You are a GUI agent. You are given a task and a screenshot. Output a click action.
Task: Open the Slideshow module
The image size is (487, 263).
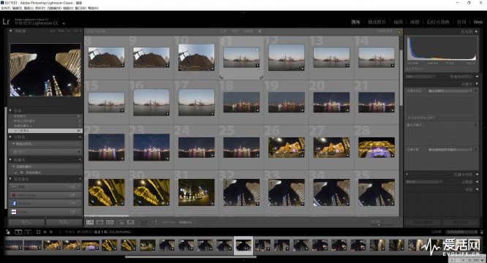[438, 22]
